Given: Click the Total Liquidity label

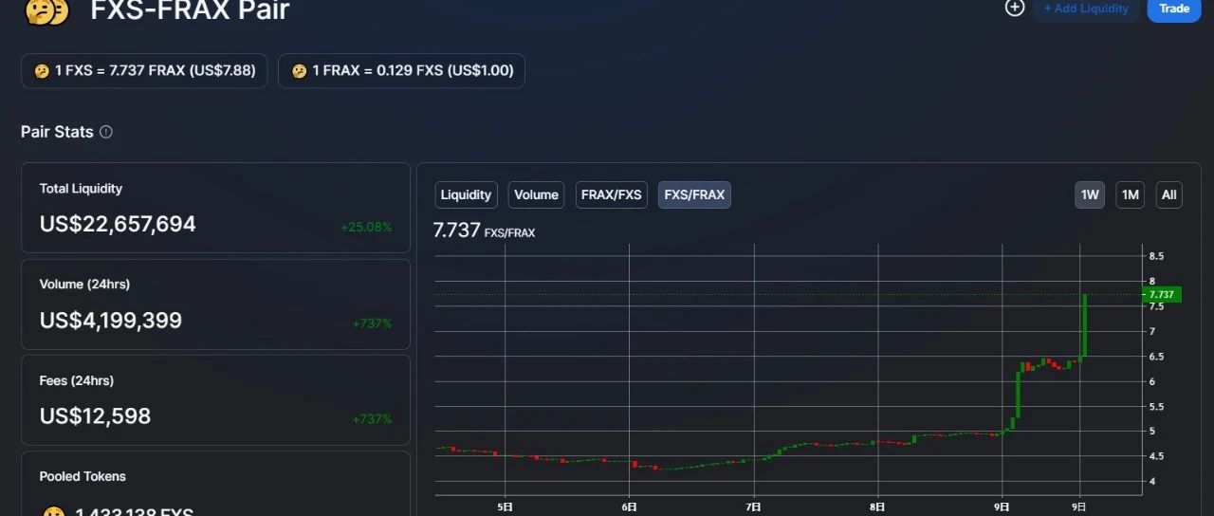Looking at the screenshot, I should point(81,189).
